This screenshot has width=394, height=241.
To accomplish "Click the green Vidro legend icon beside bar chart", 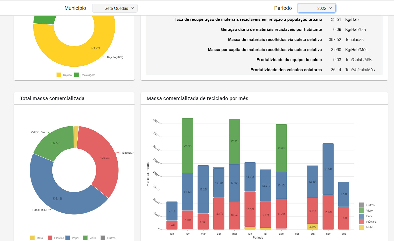I will [362, 211].
